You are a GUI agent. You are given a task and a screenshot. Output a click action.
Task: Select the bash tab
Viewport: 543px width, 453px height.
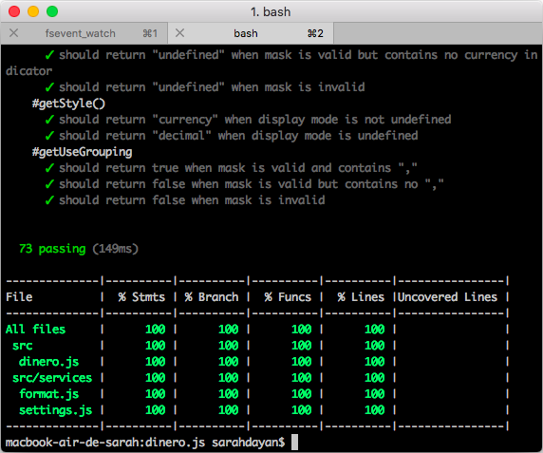click(x=251, y=33)
